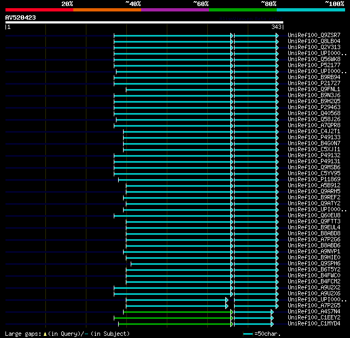Click the UniRef100_A7P2G5 label

pos(314,306)
